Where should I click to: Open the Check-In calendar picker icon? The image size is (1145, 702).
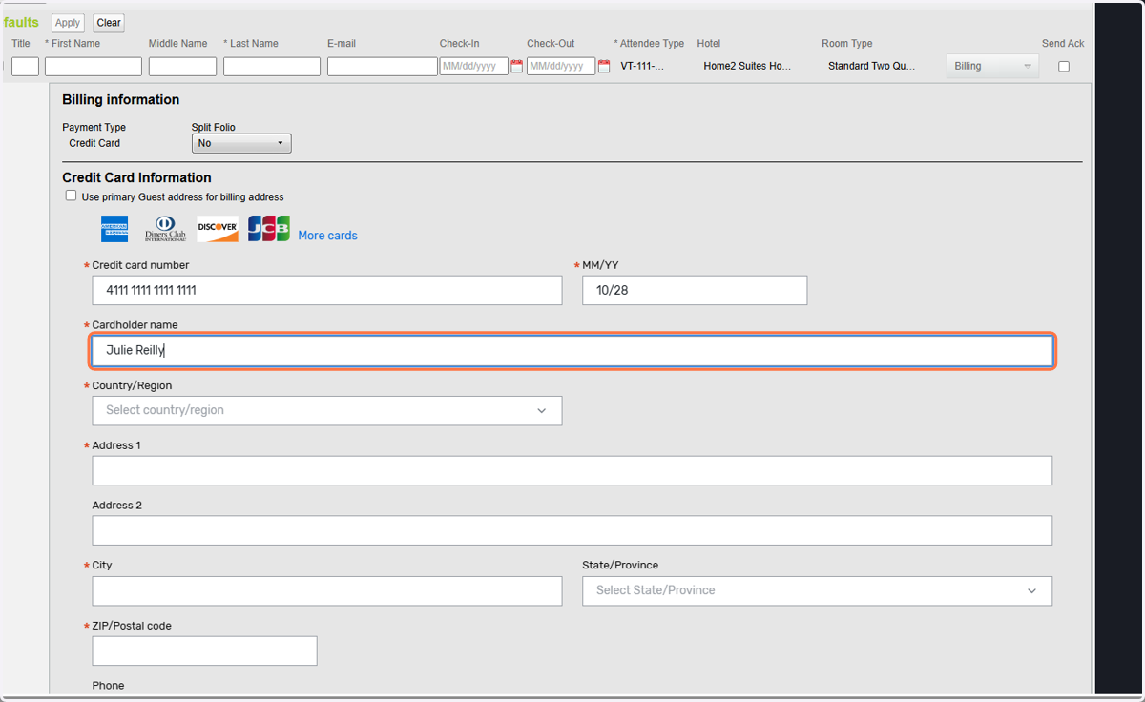tap(517, 67)
